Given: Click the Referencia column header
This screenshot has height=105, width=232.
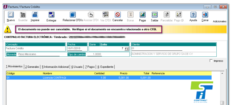Looking at the screenshot, I should pyautogui.click(x=158, y=73).
